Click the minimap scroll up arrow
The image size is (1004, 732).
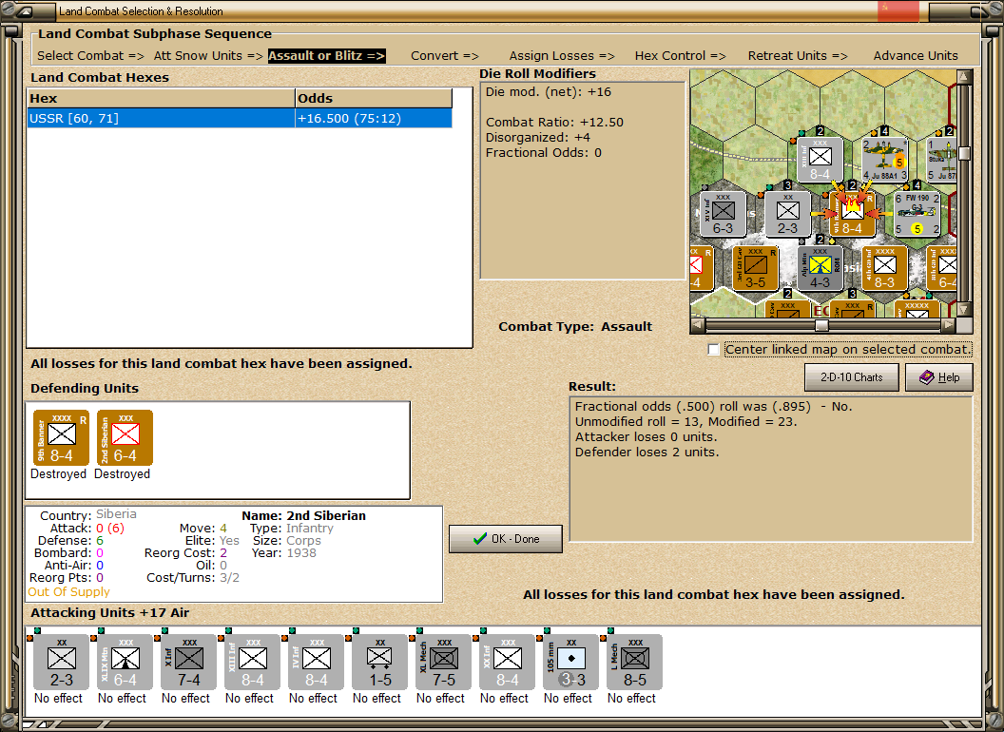[964, 78]
